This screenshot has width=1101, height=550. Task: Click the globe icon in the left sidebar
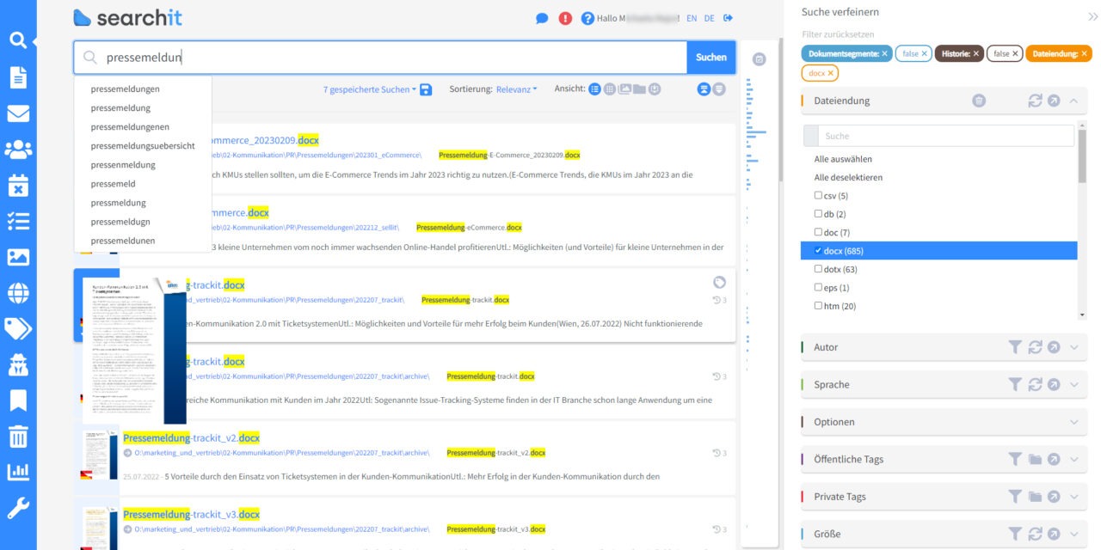point(19,292)
